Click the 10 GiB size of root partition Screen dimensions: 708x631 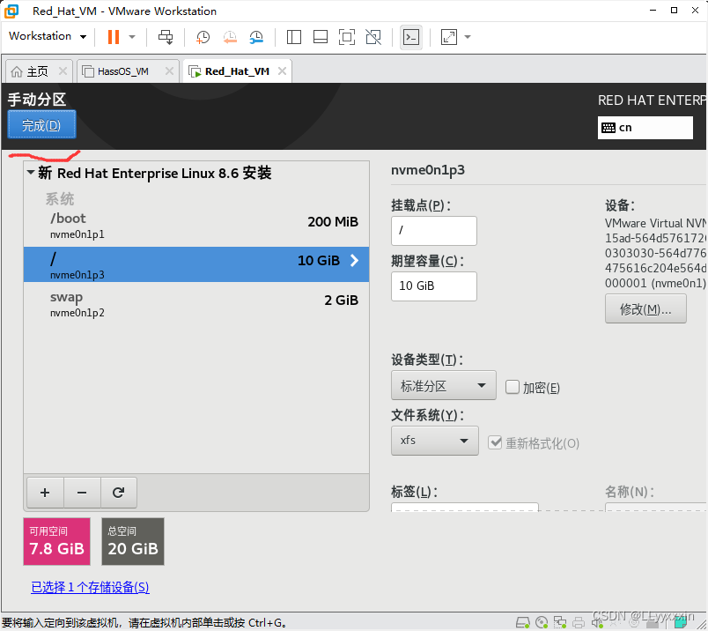(x=318, y=260)
